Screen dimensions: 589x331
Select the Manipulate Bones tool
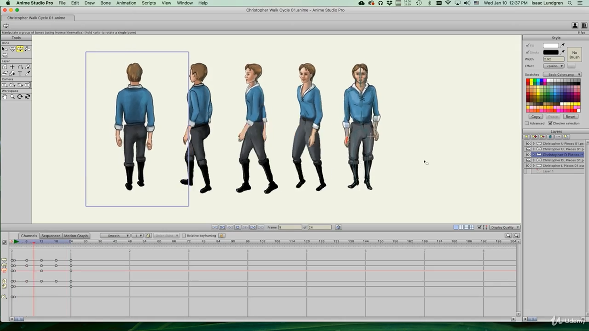point(20,49)
